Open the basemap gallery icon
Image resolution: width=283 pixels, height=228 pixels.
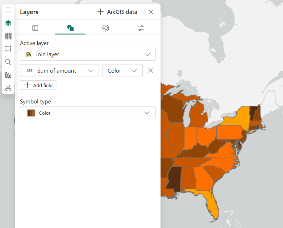(x=8, y=36)
